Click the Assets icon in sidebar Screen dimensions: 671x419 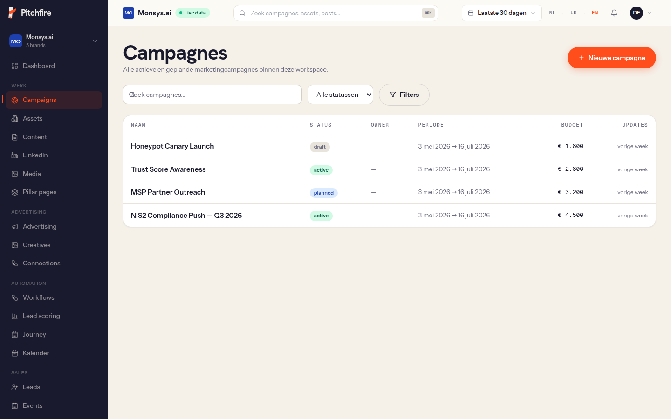coord(14,119)
